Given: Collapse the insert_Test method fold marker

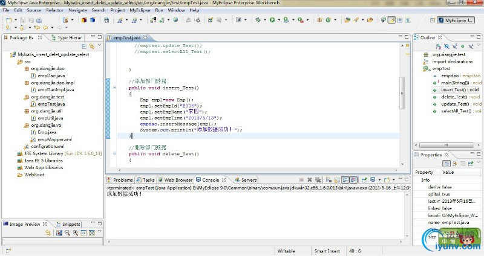Looking at the screenshot, I should [x=114, y=88].
